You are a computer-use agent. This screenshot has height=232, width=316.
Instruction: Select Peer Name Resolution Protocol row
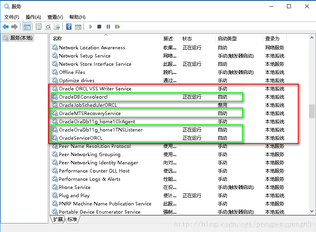pos(168,146)
